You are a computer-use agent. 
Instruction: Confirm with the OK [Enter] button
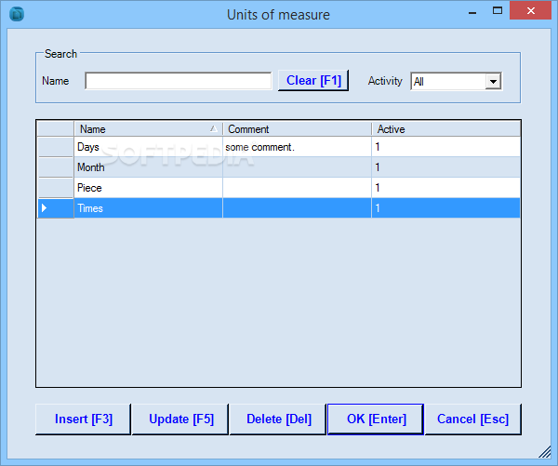376,419
